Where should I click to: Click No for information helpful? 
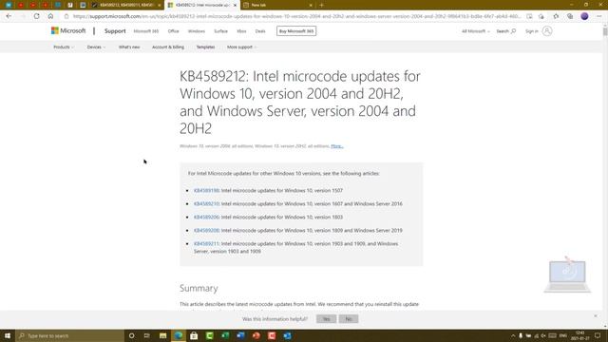point(349,319)
